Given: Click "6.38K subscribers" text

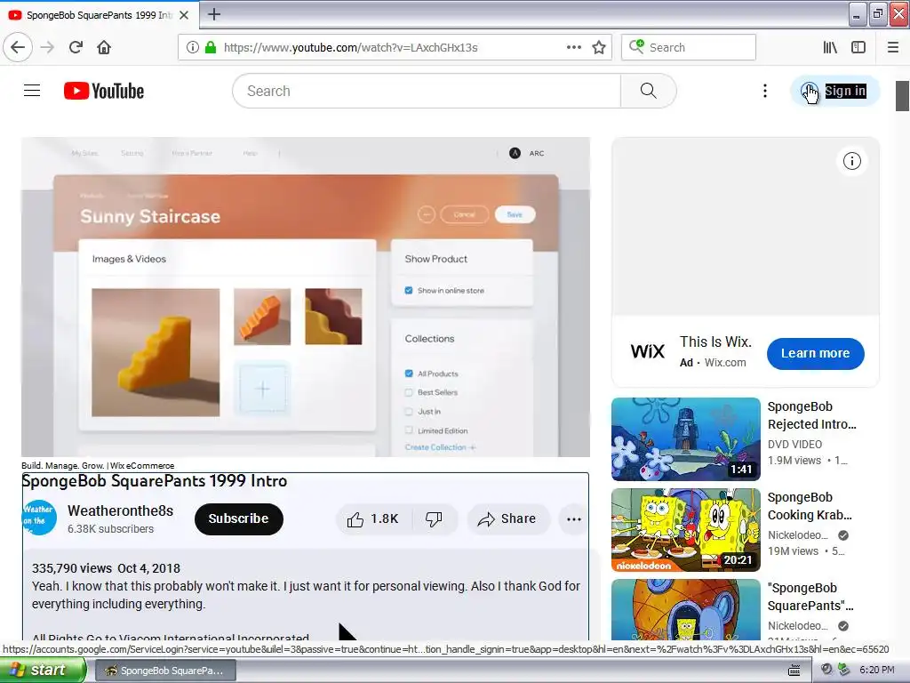Looking at the screenshot, I should pos(110,529).
